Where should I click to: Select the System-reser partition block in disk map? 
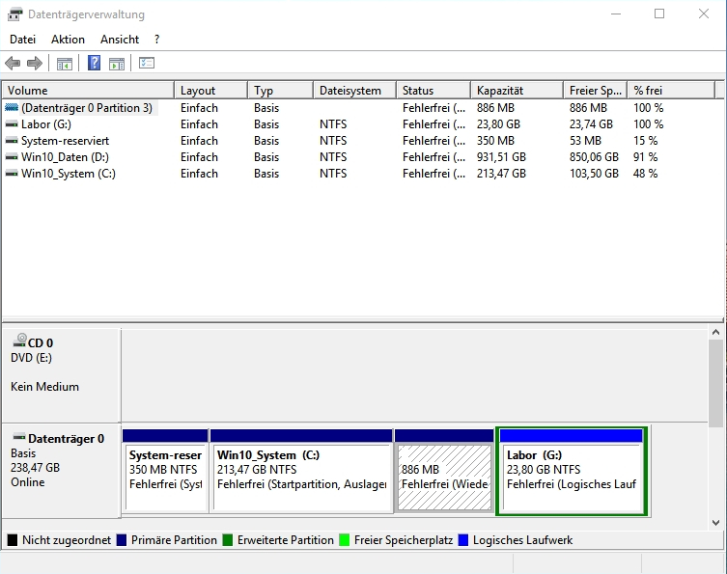[165, 471]
